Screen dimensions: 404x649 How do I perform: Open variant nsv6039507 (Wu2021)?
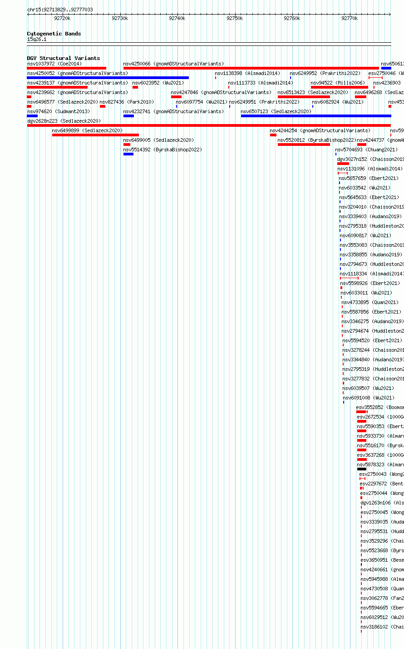[x=368, y=388]
